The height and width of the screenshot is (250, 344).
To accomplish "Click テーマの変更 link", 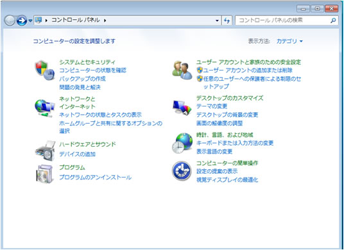I will (212, 106).
